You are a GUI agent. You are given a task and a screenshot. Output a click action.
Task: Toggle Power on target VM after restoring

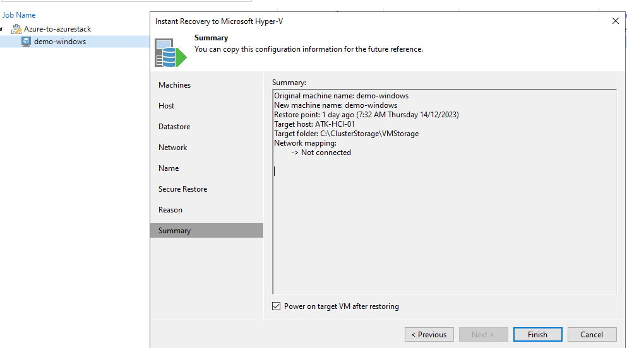point(276,306)
